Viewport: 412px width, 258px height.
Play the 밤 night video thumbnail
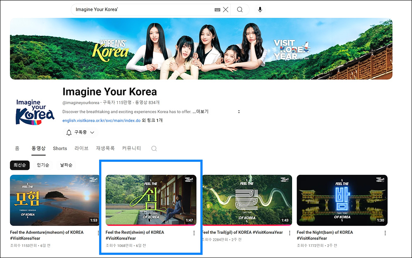coord(342,200)
